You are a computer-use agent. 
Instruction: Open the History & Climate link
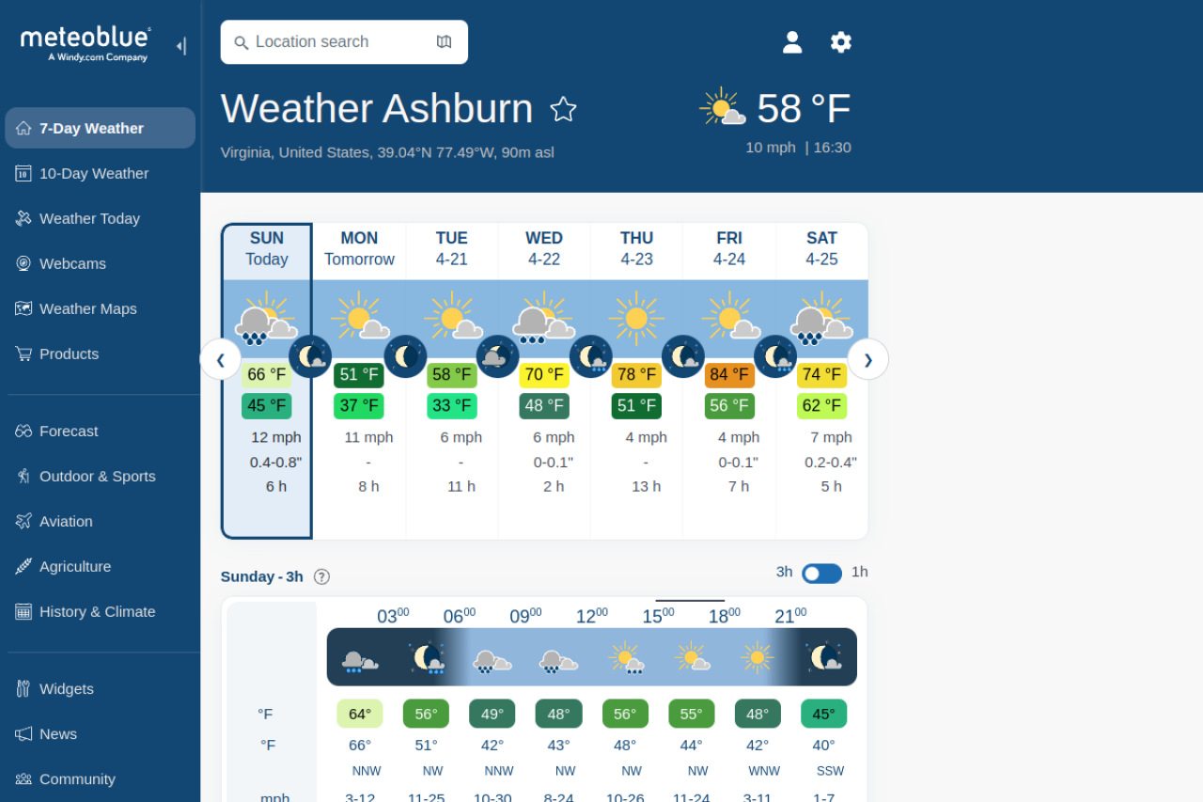pos(97,611)
